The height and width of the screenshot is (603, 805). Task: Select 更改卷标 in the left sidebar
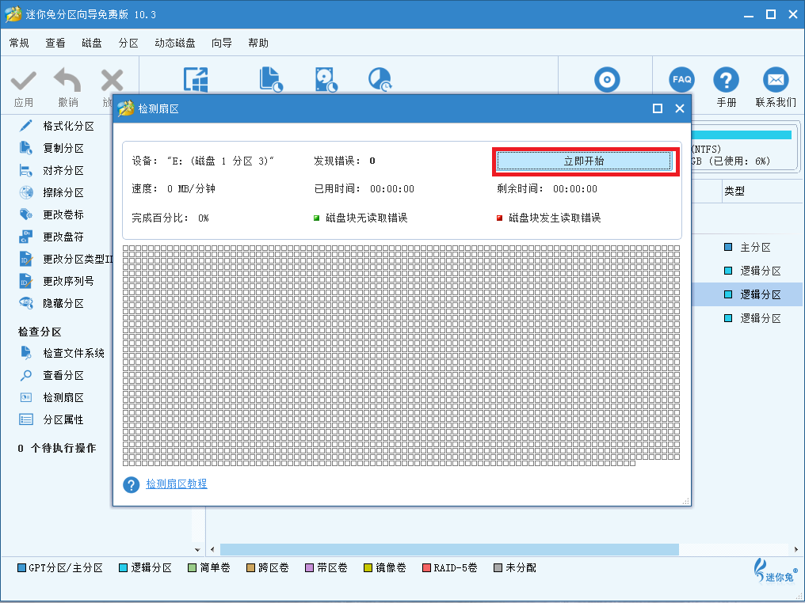click(x=52, y=214)
